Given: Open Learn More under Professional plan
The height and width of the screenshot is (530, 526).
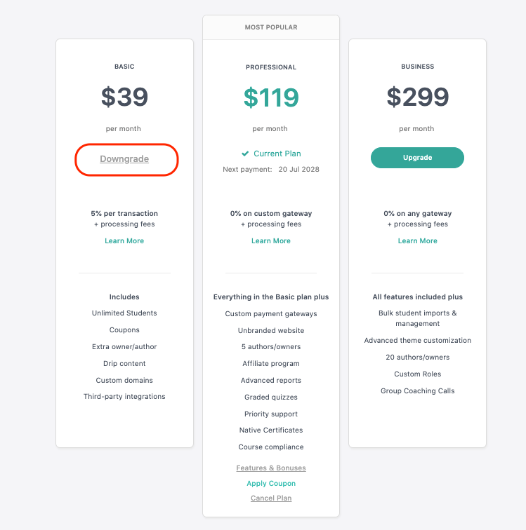Looking at the screenshot, I should [271, 240].
